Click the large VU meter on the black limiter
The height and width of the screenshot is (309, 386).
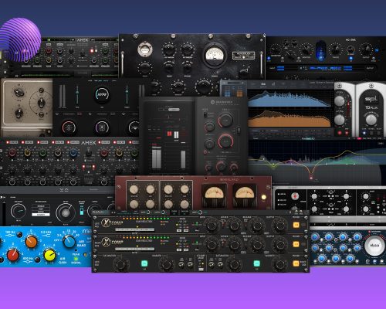pyautogui.click(x=215, y=56)
